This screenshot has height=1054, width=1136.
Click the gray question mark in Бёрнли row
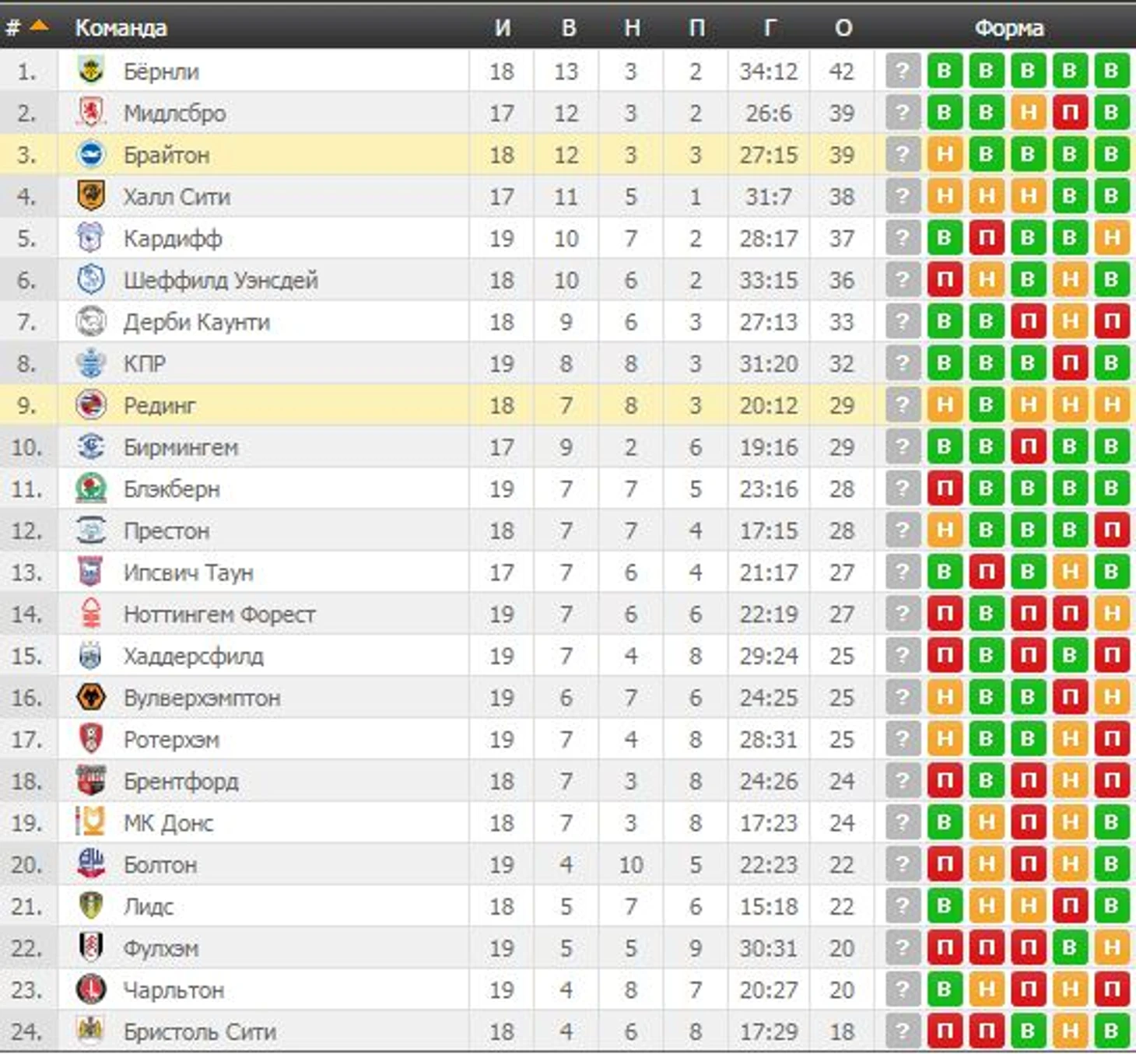coord(903,71)
